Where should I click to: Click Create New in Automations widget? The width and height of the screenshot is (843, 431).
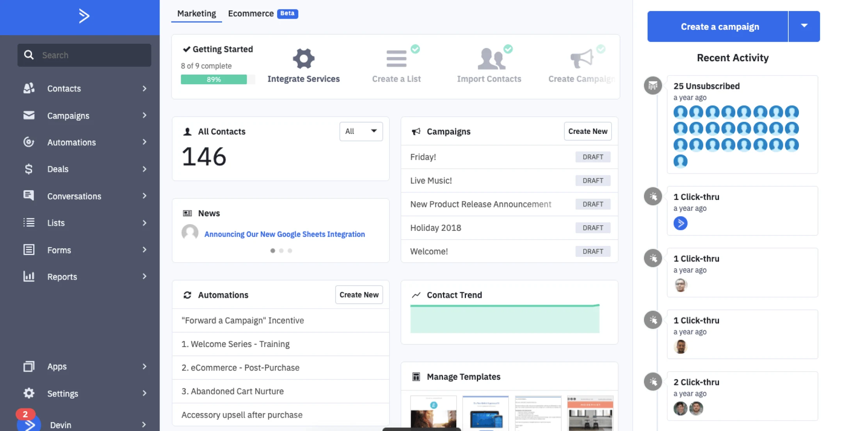click(359, 295)
